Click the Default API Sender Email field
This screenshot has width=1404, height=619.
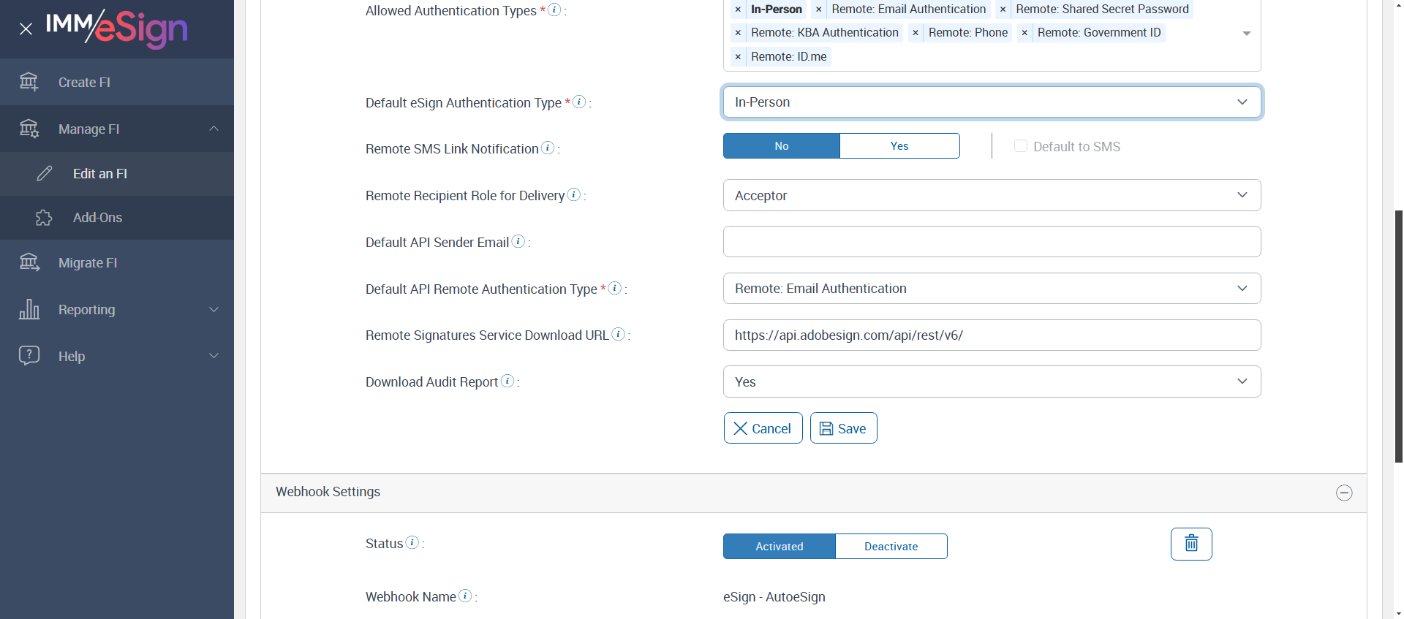click(x=991, y=242)
